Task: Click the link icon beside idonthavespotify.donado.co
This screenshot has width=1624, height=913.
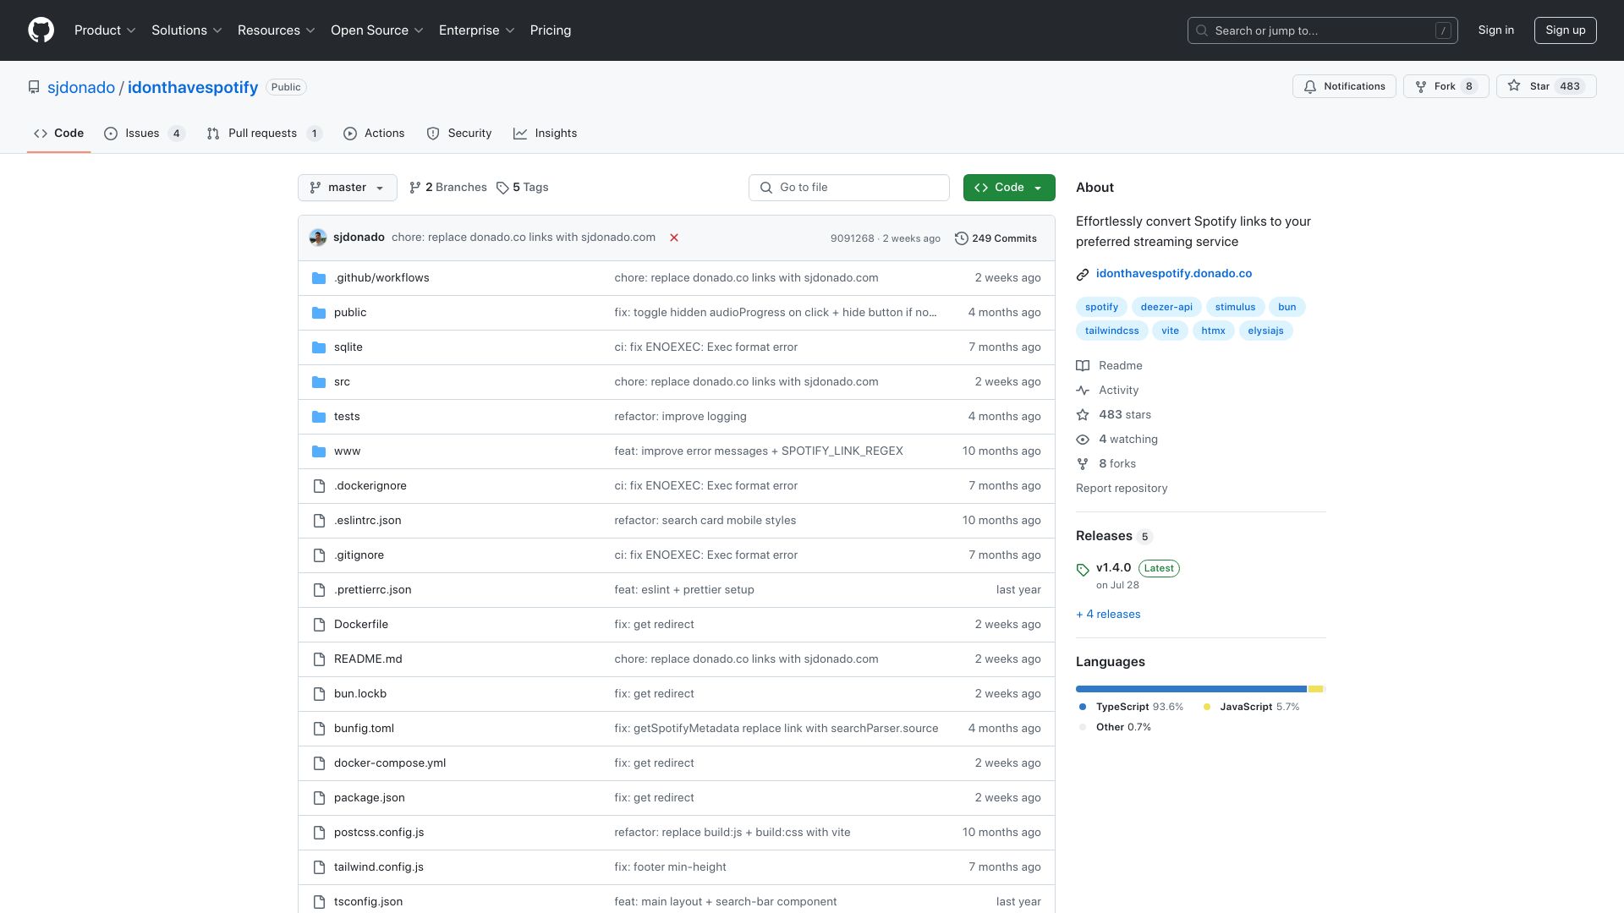Action: (x=1083, y=274)
